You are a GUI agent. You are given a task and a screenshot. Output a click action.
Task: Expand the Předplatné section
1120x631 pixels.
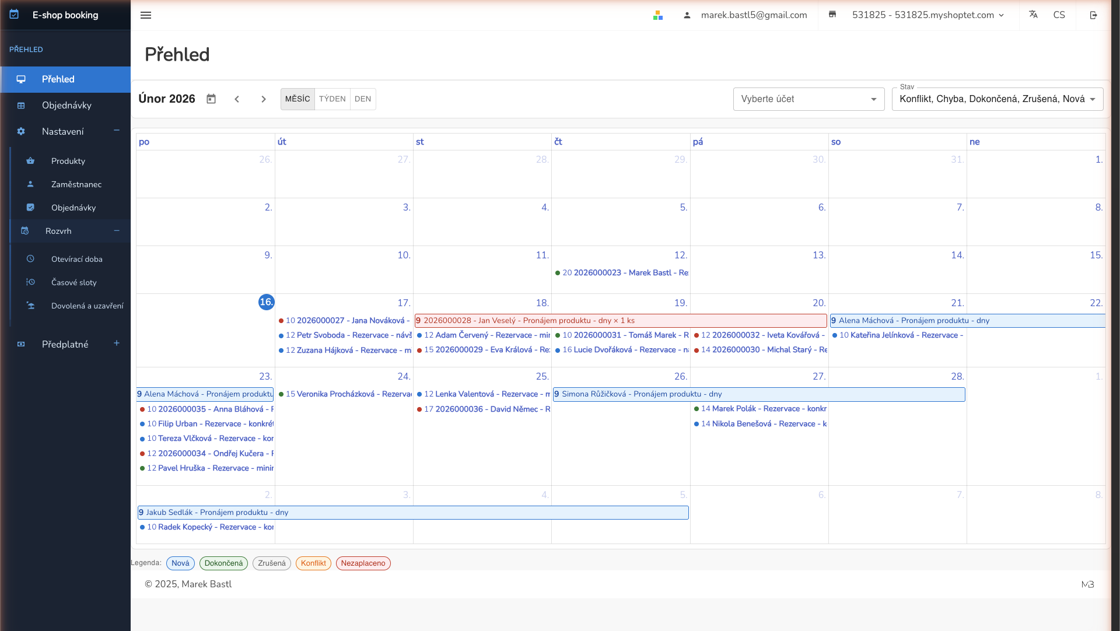click(x=116, y=343)
